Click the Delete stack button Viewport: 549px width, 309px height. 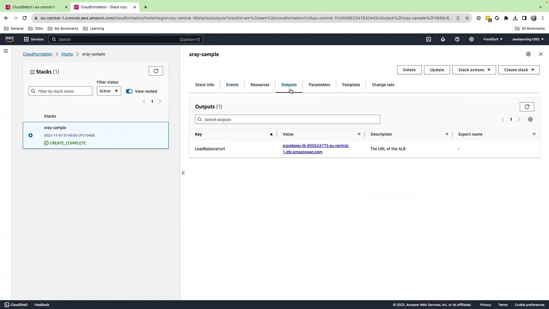pyautogui.click(x=409, y=70)
